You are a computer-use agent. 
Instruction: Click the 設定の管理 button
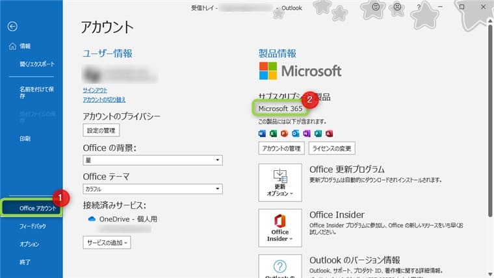(x=101, y=131)
